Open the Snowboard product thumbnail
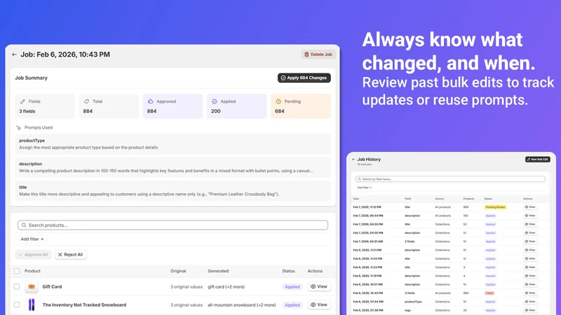561x315 pixels. click(32, 304)
